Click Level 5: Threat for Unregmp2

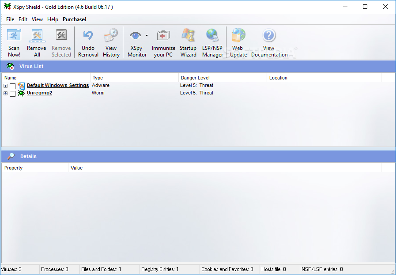click(197, 93)
